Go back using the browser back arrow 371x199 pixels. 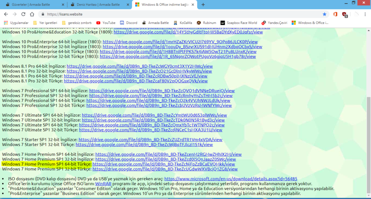coord(6,14)
